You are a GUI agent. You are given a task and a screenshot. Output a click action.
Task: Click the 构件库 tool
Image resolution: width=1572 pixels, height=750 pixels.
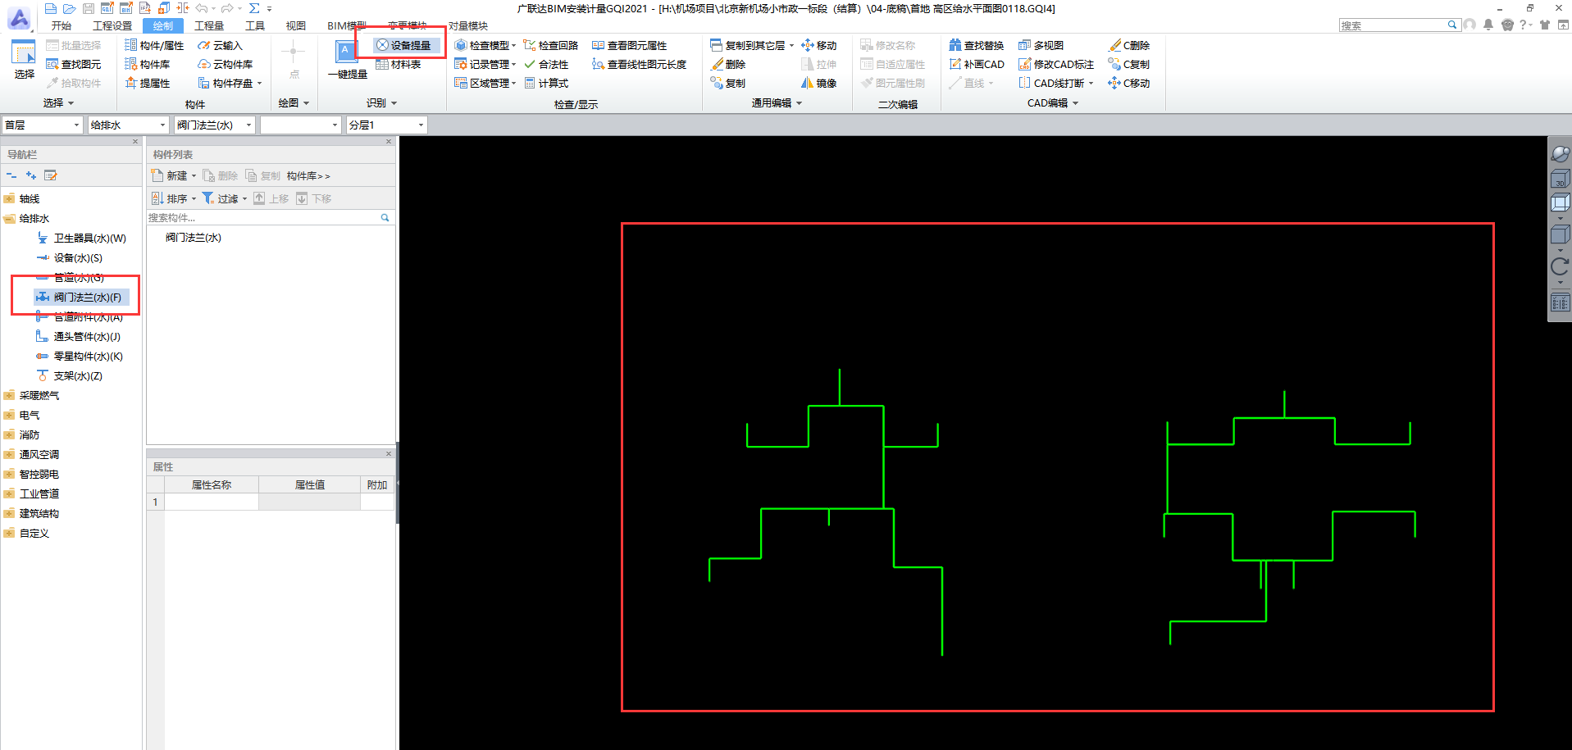click(x=147, y=64)
